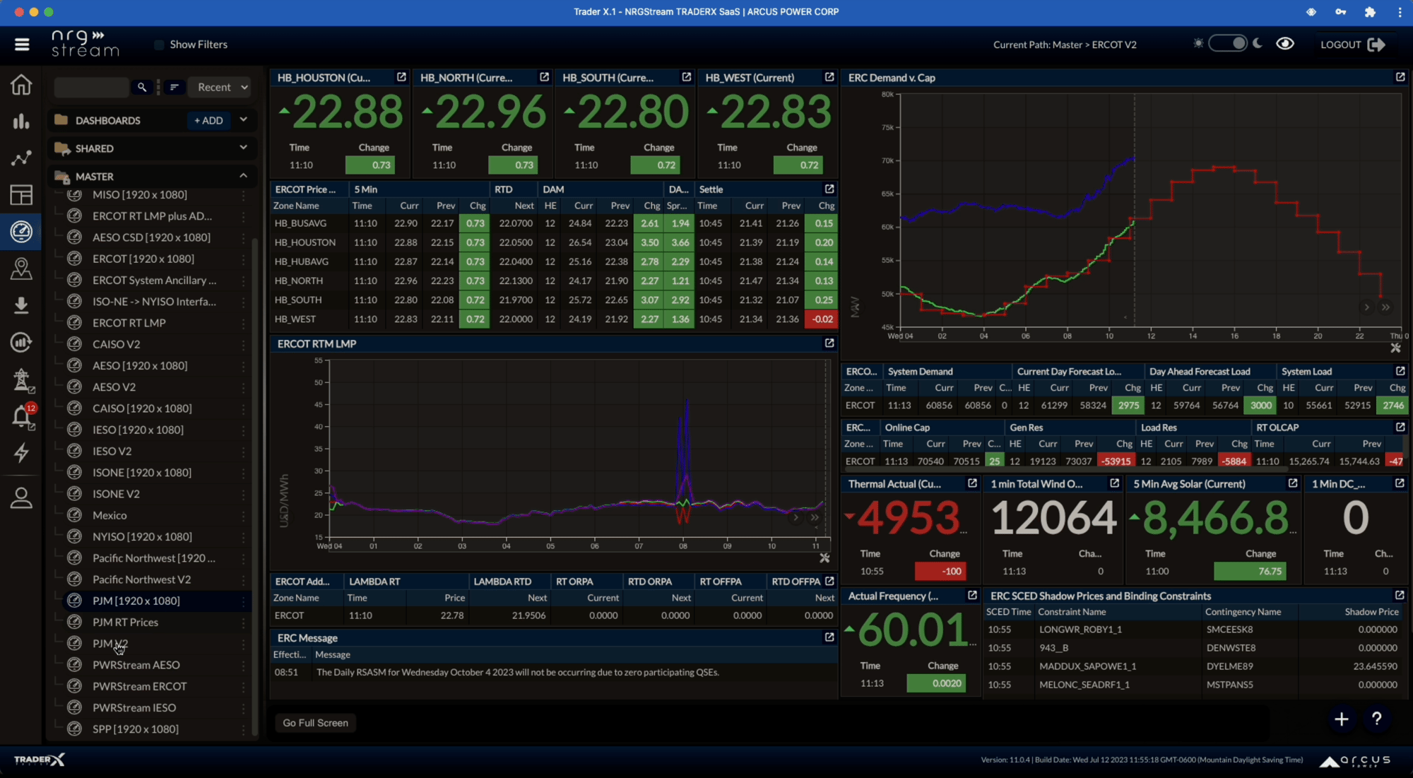
Task: Select the HB_WEST row in ERCOT Price table
Action: coord(554,319)
